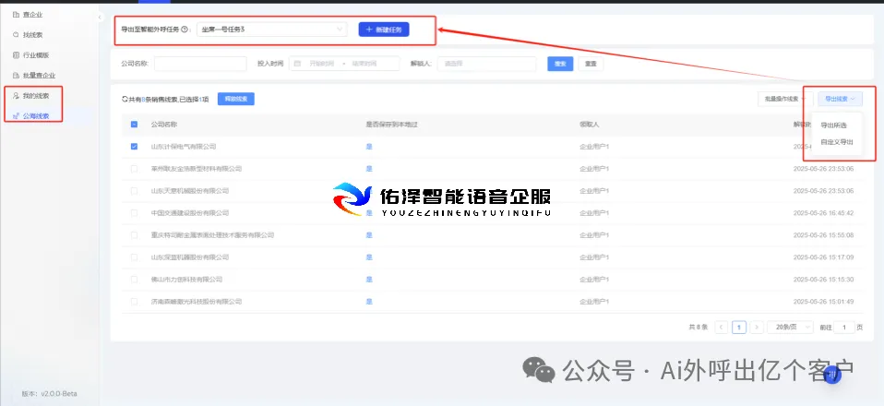The height and width of the screenshot is (406, 884).
Task: Uncheck the 山东计保电气有限公司 row checkbox
Action: 134,147
